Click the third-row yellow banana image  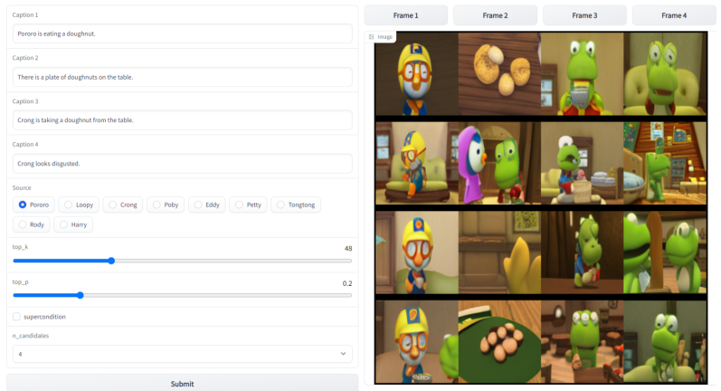[499, 253]
